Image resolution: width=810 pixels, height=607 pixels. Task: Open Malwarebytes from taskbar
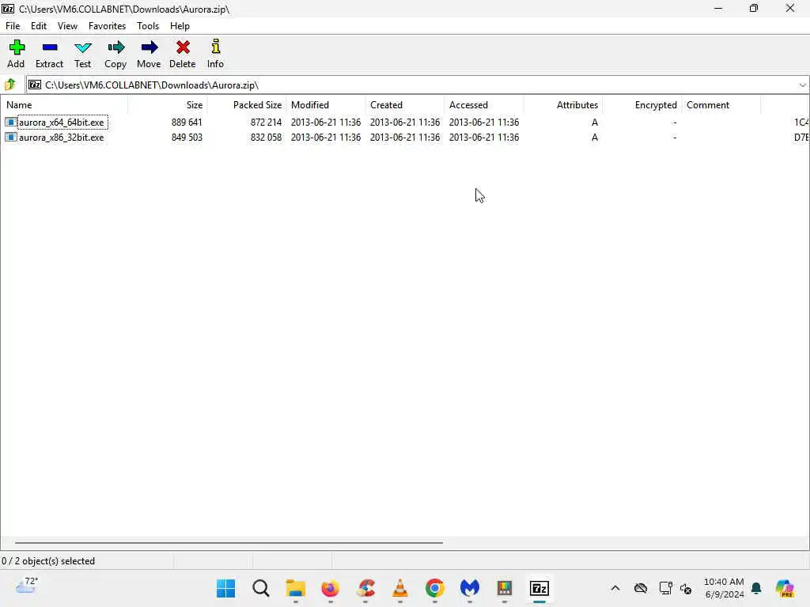[x=470, y=588]
